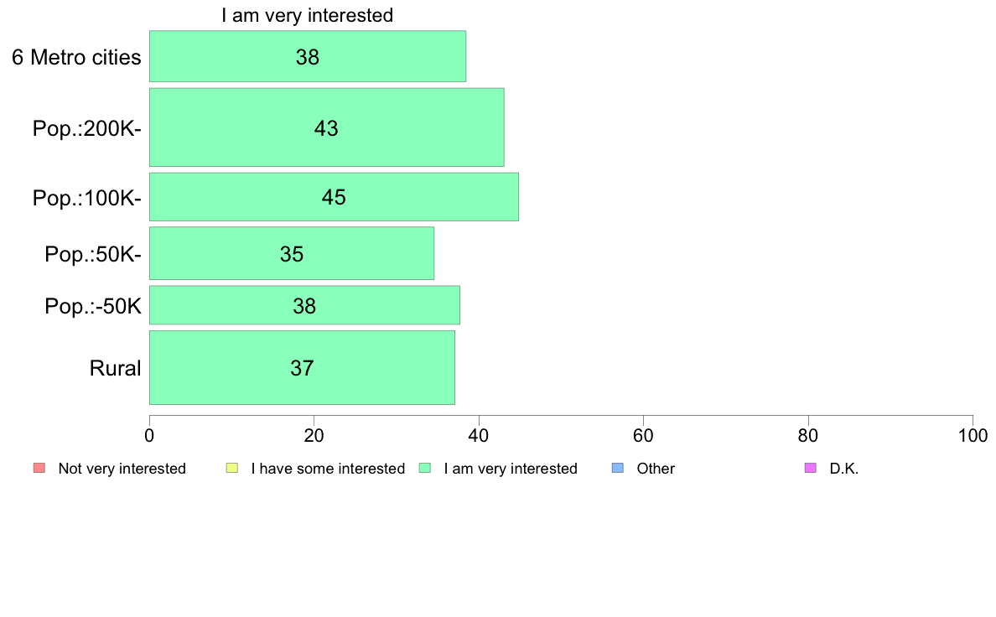This screenshot has height=617, width=996.
Task: Select the 6 Metro cities bar
Action: tap(308, 56)
